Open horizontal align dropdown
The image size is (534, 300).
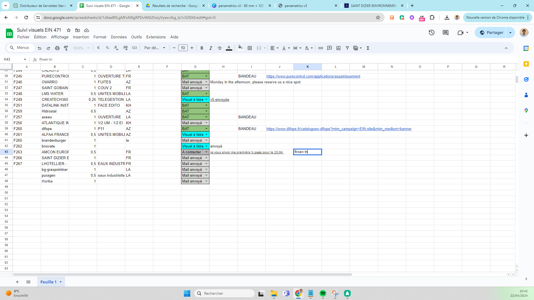point(274,48)
